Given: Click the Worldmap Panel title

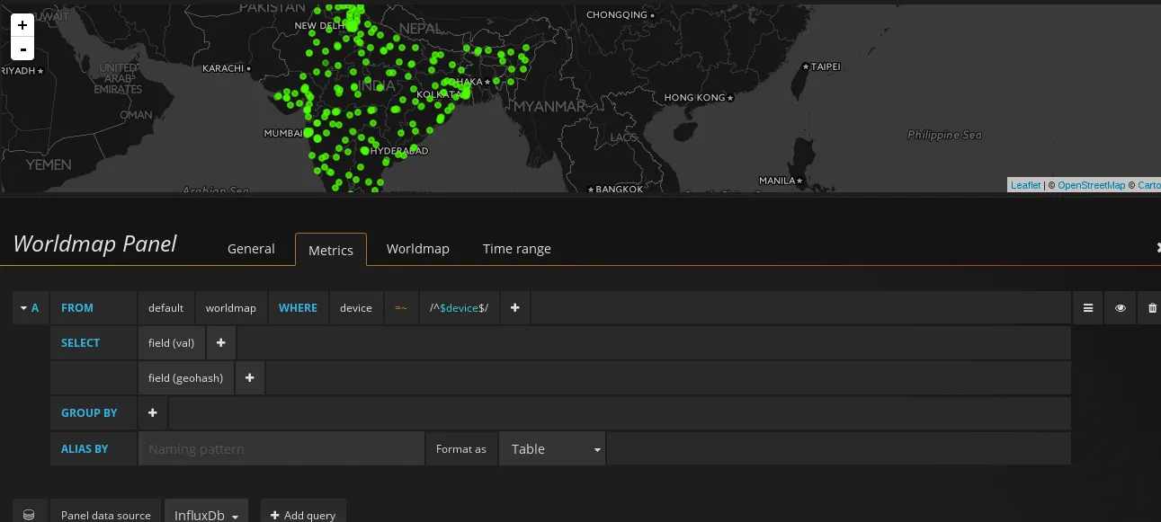Looking at the screenshot, I should click(x=94, y=243).
